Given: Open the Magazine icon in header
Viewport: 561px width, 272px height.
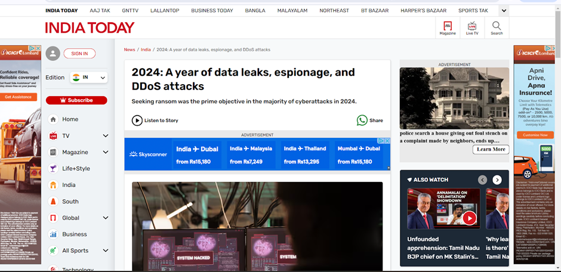Looking at the screenshot, I should pyautogui.click(x=448, y=26).
